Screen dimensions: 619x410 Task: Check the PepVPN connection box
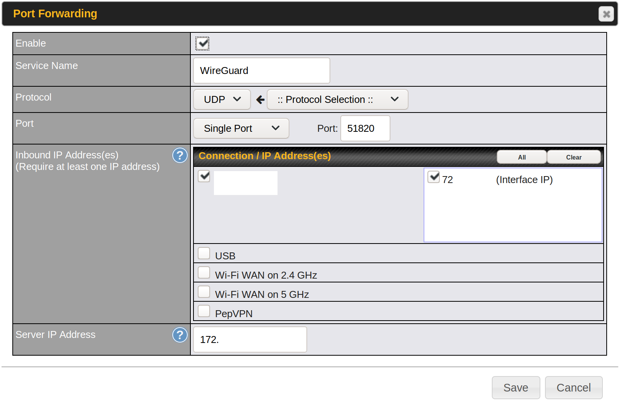point(204,311)
